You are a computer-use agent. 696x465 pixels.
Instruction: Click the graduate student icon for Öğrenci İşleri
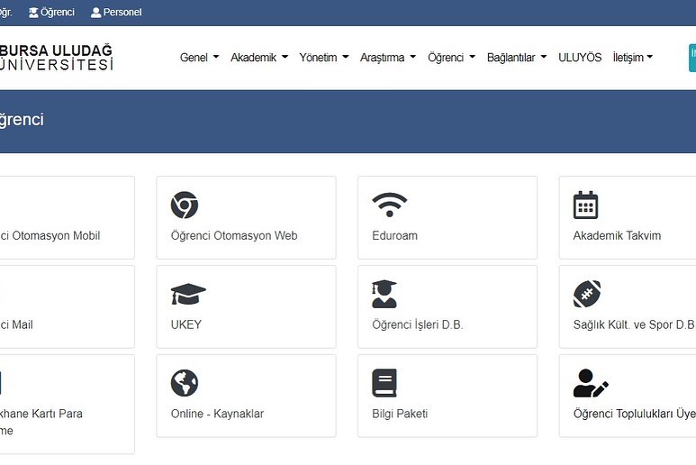click(x=384, y=294)
